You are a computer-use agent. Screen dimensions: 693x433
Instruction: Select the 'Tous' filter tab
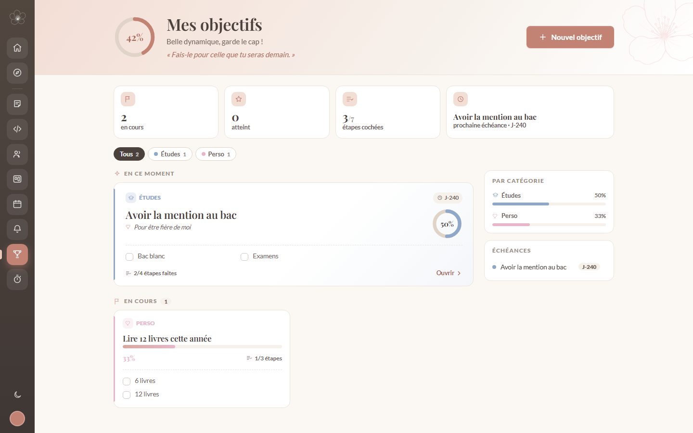(x=129, y=154)
